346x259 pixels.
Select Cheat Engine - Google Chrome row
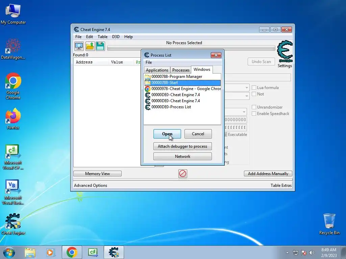pos(182,89)
